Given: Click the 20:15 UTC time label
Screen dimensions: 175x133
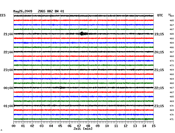Looking at the screenshot, I should 159,52.
